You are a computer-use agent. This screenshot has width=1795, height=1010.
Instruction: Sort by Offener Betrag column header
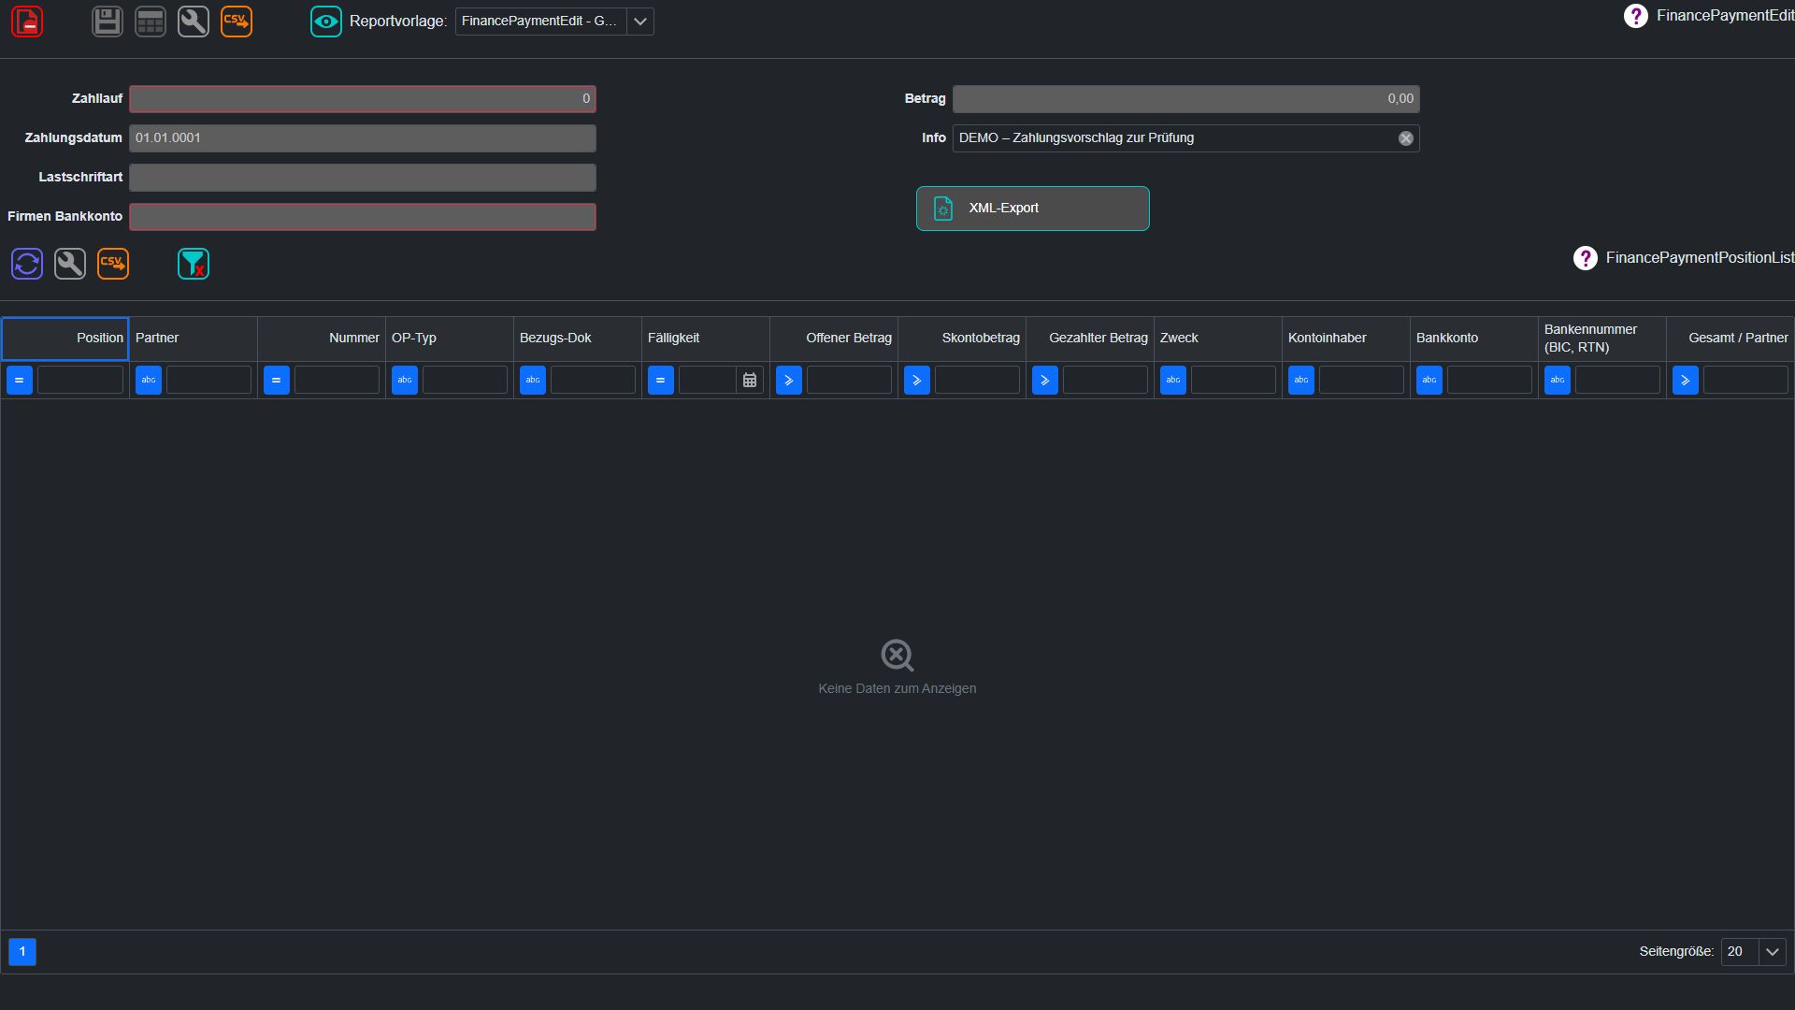point(834,339)
